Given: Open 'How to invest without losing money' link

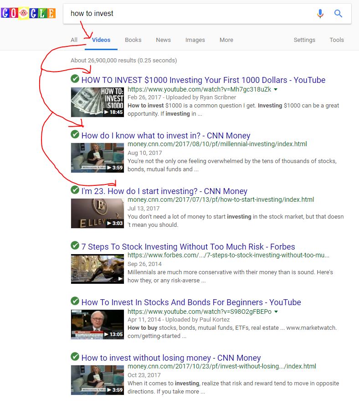Looking at the screenshot, I should coord(171,358).
